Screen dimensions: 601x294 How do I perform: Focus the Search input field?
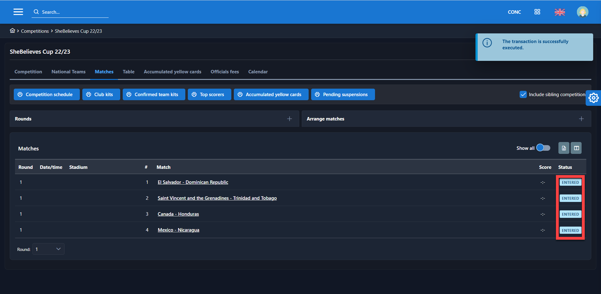[74, 12]
